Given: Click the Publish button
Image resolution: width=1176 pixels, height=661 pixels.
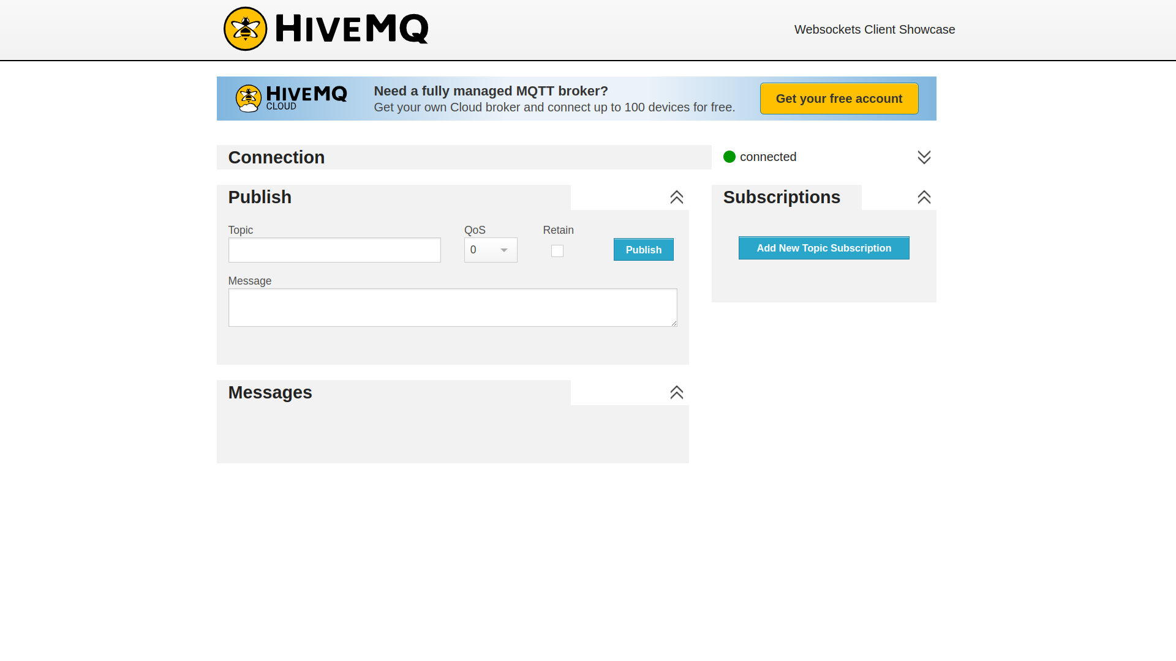Looking at the screenshot, I should 643,250.
